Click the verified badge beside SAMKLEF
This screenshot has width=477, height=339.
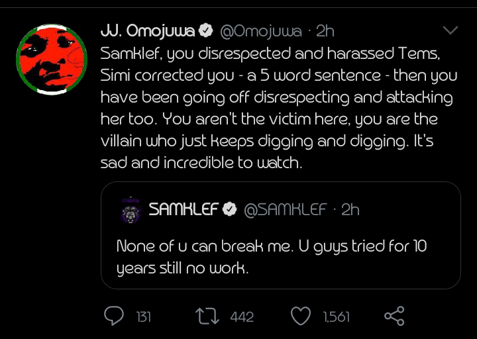click(x=230, y=210)
